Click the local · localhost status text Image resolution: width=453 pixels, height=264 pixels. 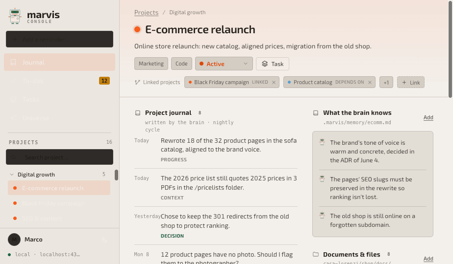point(48,255)
